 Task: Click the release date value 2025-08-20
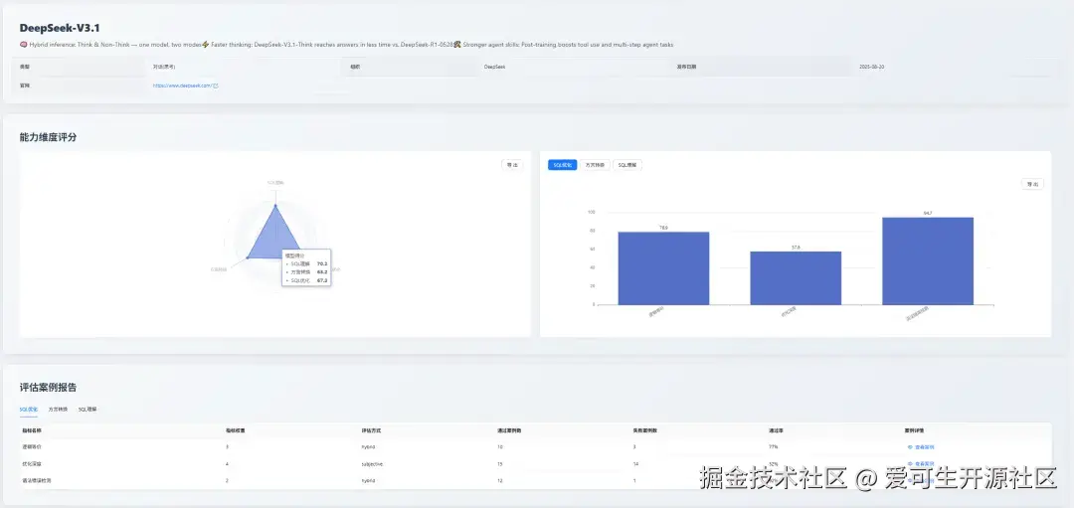(872, 67)
